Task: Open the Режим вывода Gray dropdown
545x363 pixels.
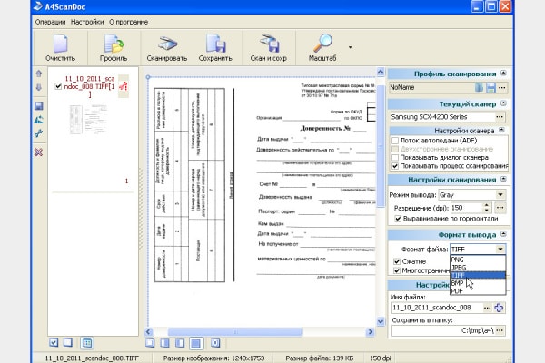Action: (x=500, y=194)
